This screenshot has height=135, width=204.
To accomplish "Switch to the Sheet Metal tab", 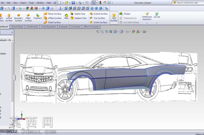I will [x=17, y=27].
